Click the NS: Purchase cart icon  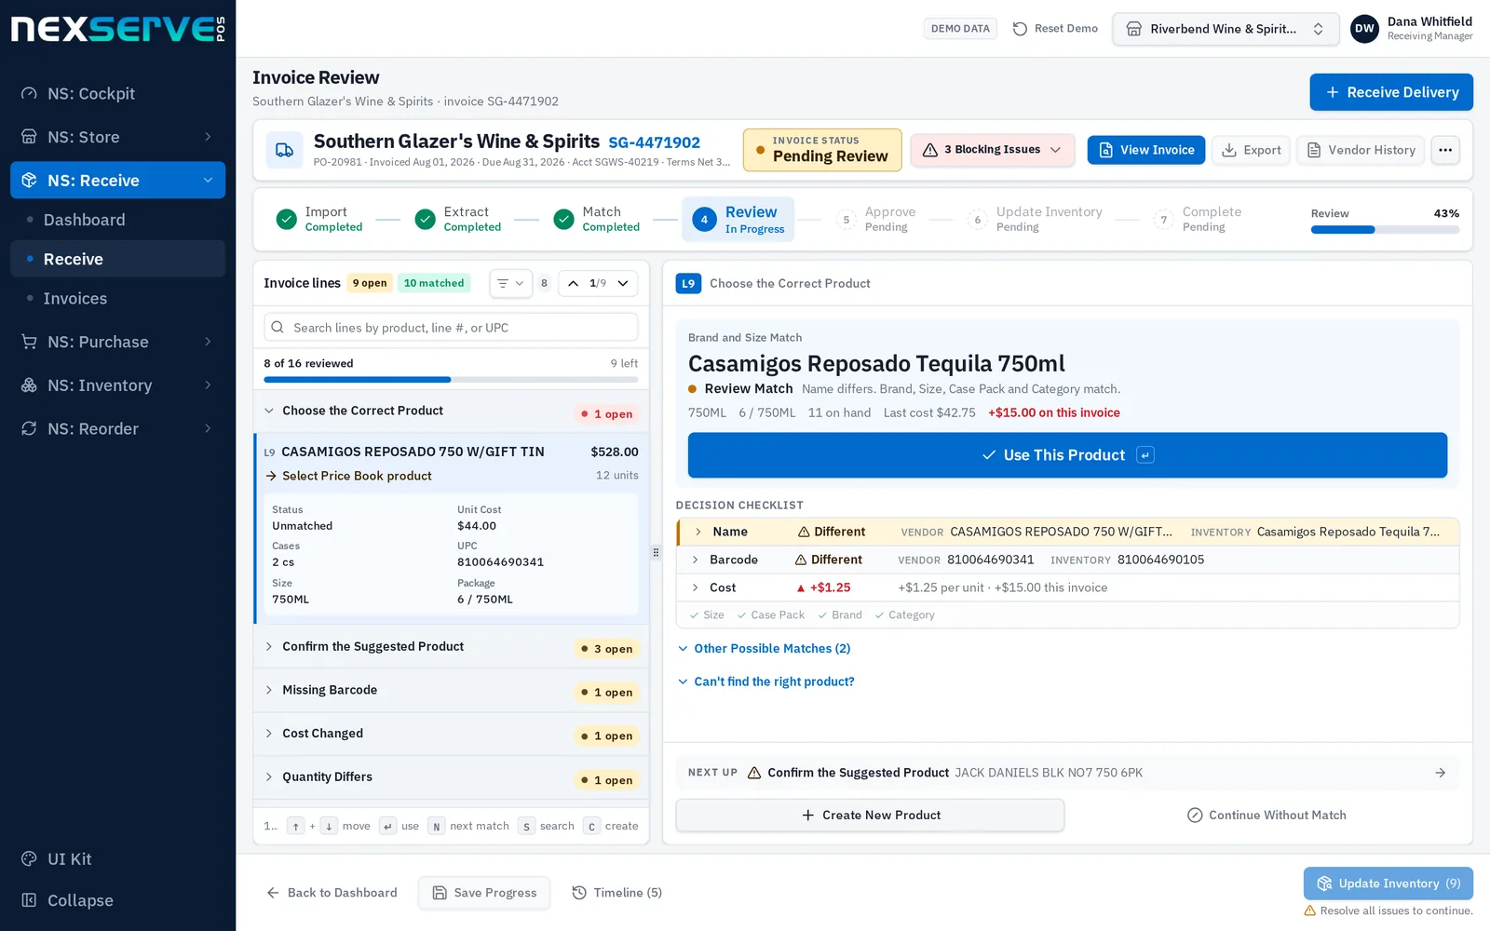(29, 342)
